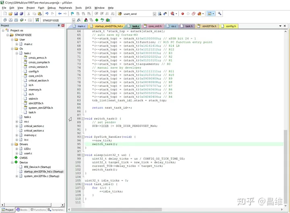Screen dimensions: 290x213
Task: Select the CMSIS component node
Action: click(23, 158)
